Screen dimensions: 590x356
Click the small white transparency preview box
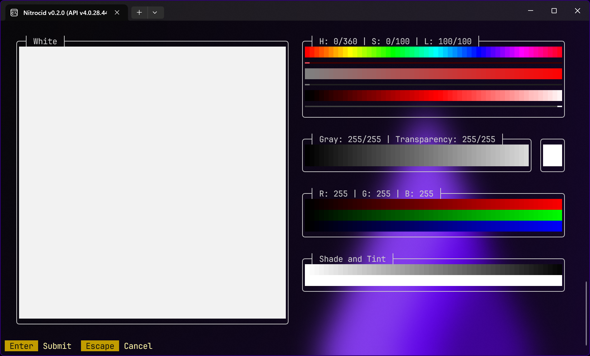click(x=552, y=155)
